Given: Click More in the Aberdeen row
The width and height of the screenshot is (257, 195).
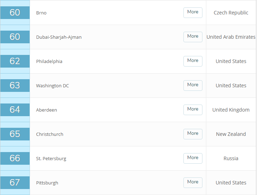Looking at the screenshot, I should (193, 109).
